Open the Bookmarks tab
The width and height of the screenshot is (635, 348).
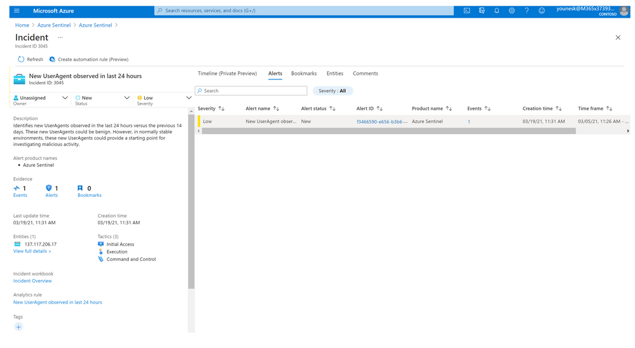[x=304, y=74]
